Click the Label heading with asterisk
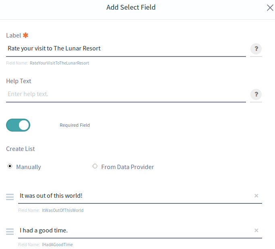 tap(17, 36)
